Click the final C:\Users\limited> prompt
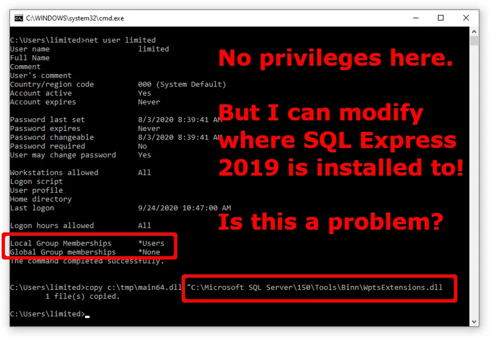The image size is (491, 339). pos(47,314)
